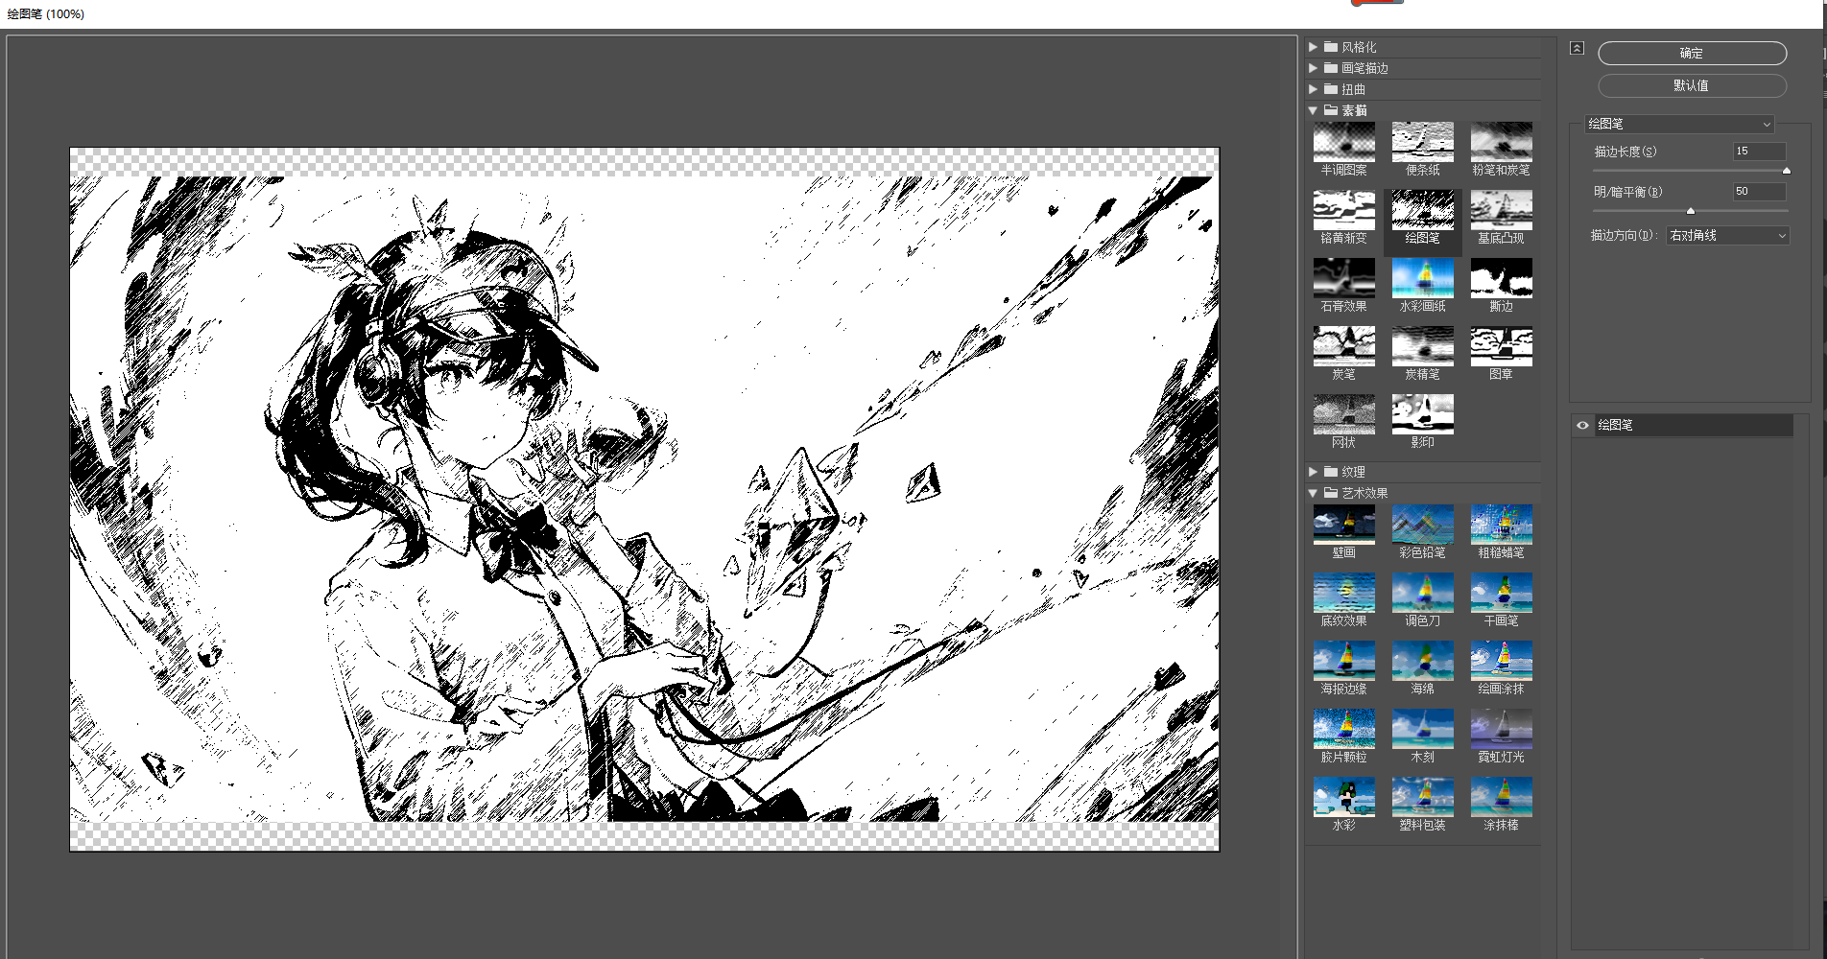Select the 粉笔和炭笔 filter thumbnail

1501,142
